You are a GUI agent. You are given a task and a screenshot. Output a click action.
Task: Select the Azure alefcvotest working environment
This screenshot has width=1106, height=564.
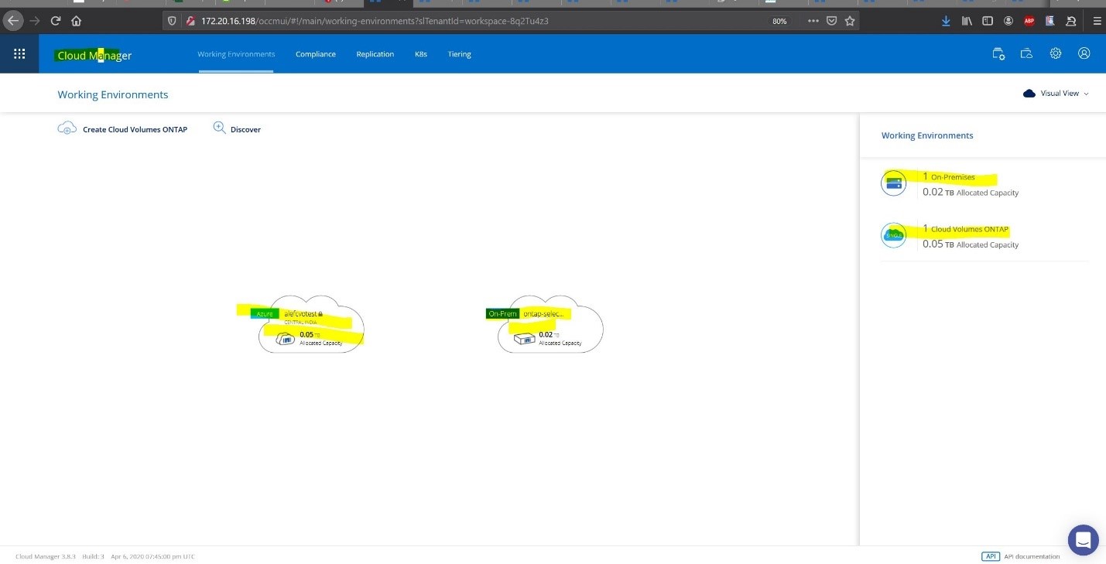pos(311,324)
